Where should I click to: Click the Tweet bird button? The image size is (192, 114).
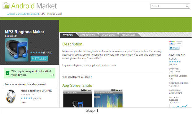click(x=174, y=48)
